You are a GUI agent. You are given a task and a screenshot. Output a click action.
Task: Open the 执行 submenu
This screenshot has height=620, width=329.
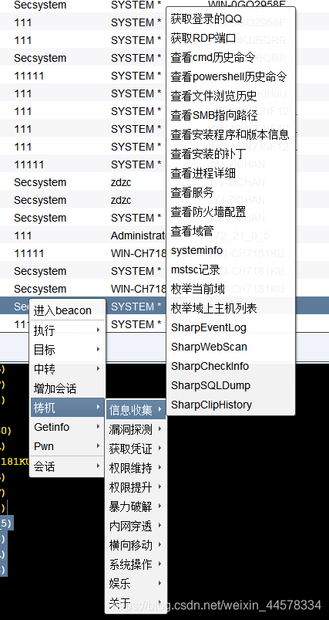pos(68,330)
